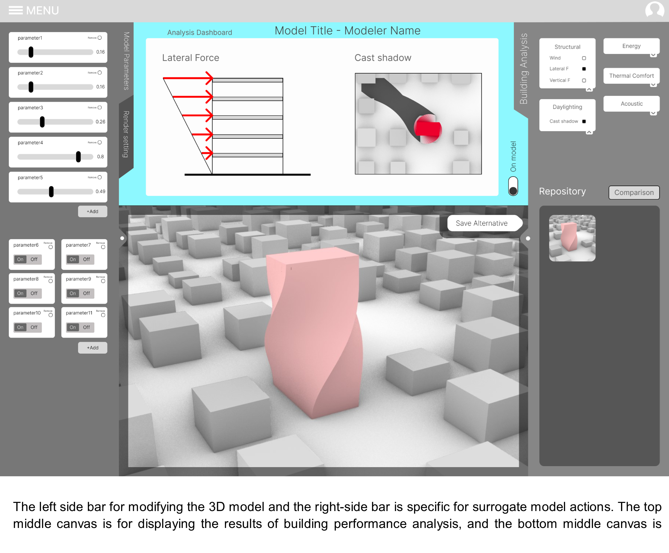The width and height of the screenshot is (669, 553).
Task: Expand the Energy analysis panel chevron
Action: pos(653,55)
